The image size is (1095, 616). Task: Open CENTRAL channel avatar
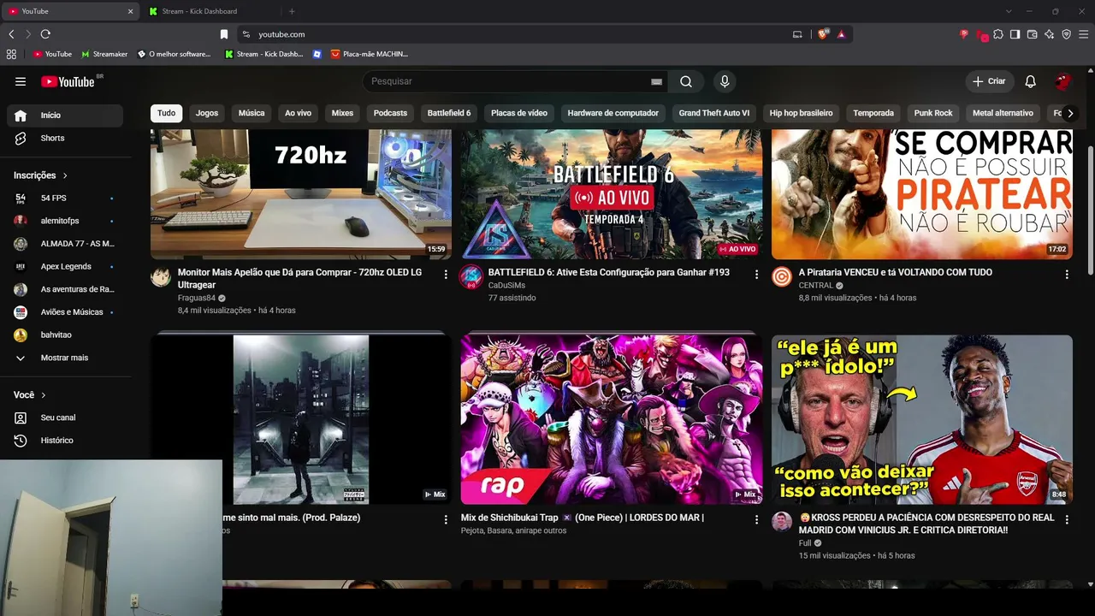coord(782,276)
